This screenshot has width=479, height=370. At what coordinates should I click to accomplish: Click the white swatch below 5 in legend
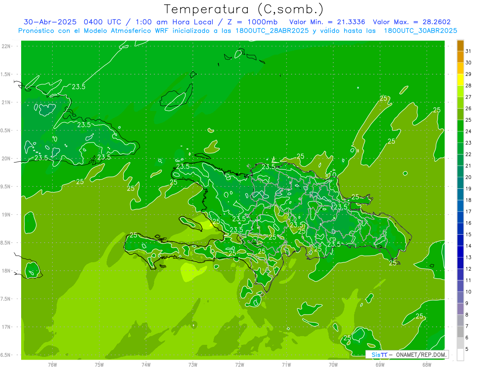[460, 355]
